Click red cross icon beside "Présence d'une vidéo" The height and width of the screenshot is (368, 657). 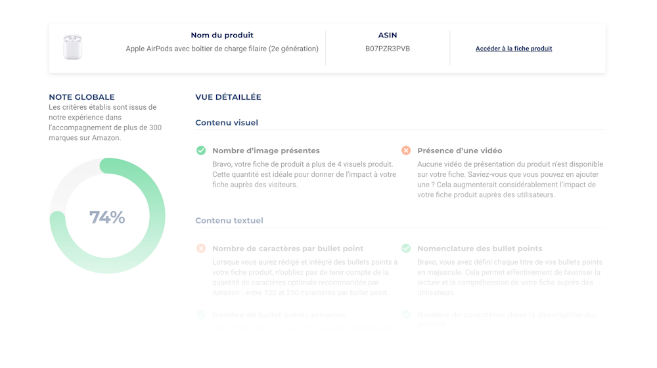pyautogui.click(x=406, y=150)
